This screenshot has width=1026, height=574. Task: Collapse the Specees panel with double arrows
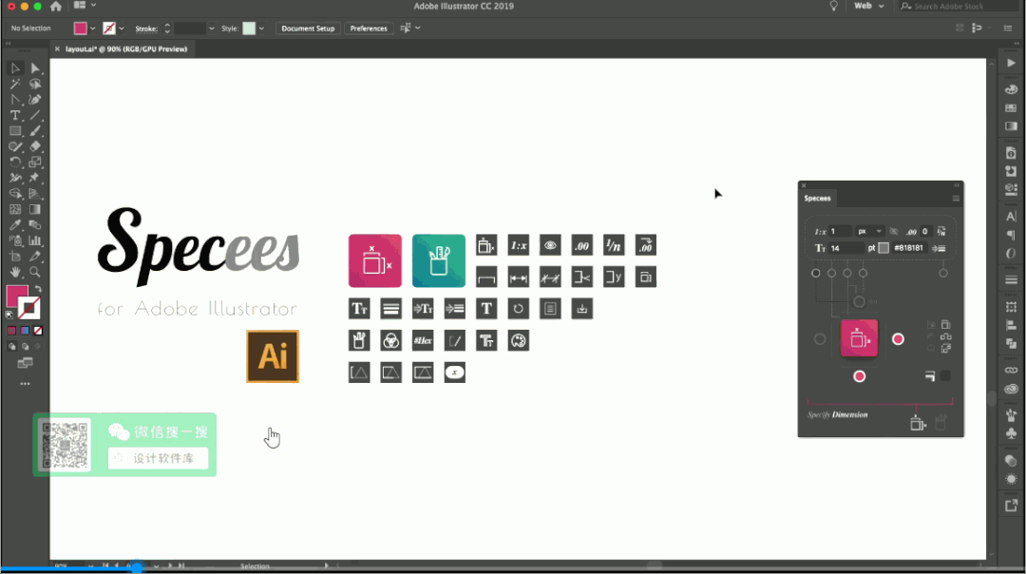click(957, 185)
